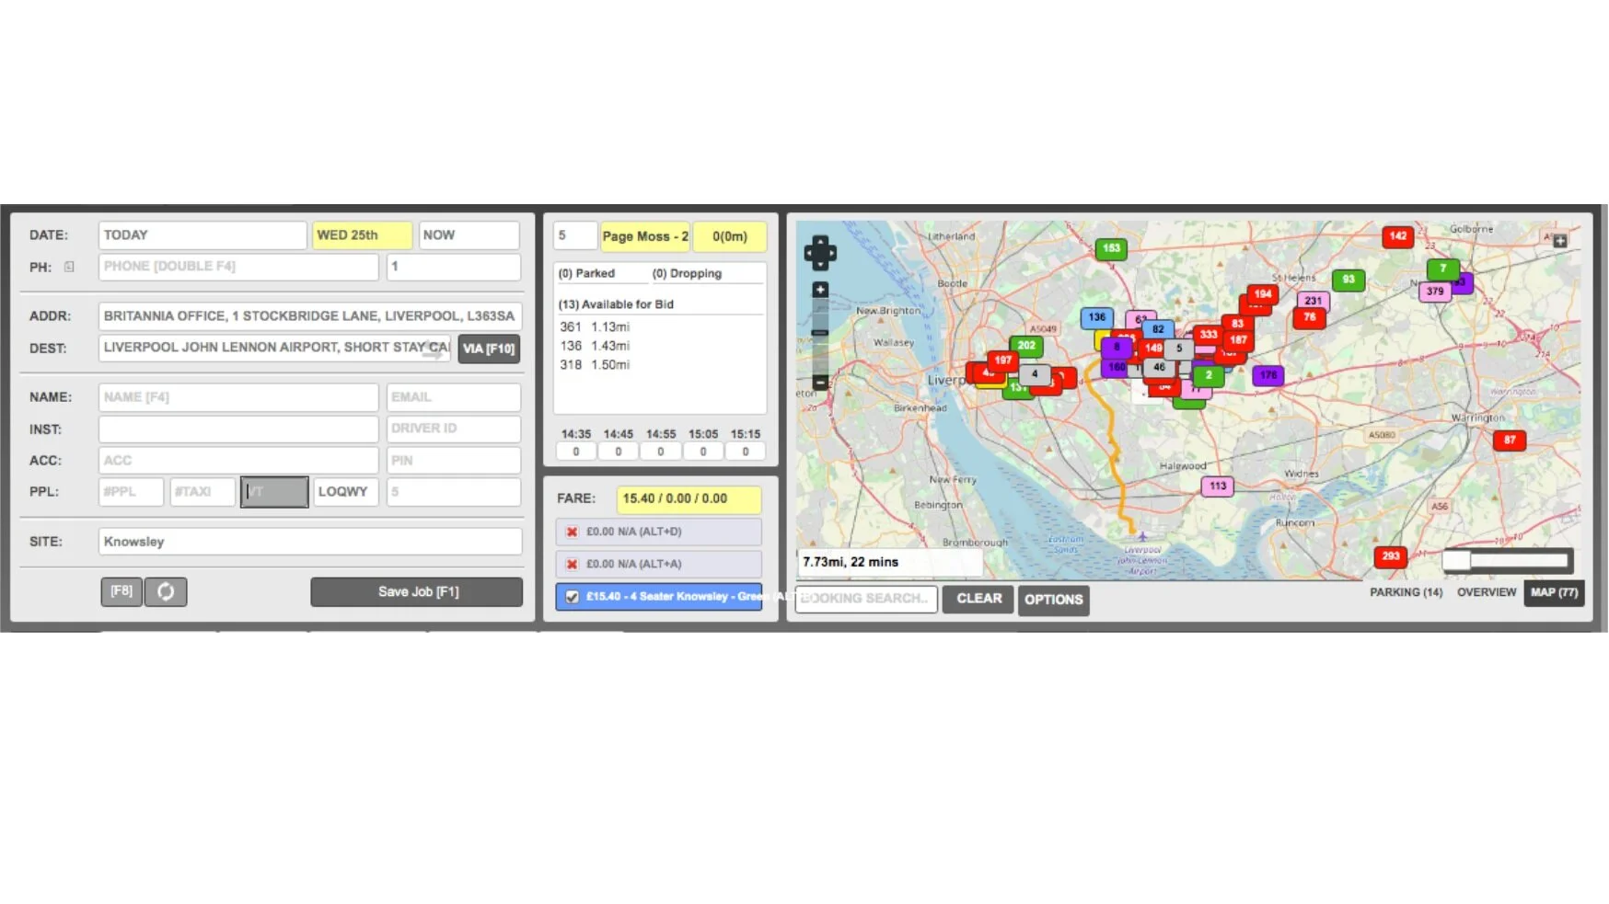Click the VIA [F10] button
The width and height of the screenshot is (1609, 904).
[x=489, y=349]
